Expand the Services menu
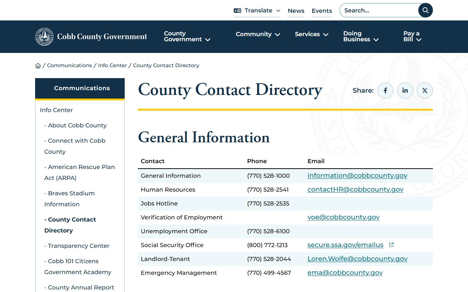 click(312, 34)
